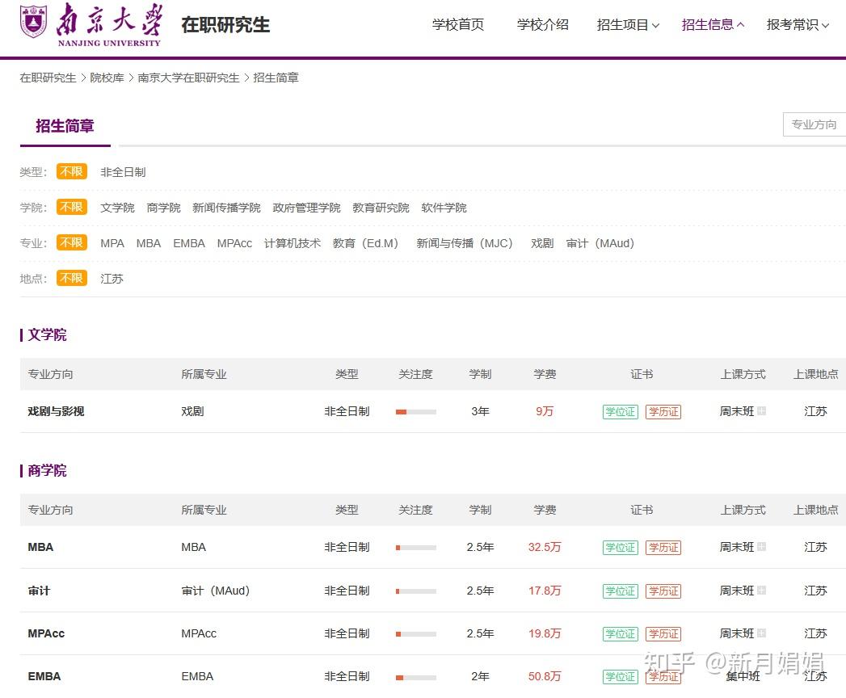Screen dimensions: 846x698
Task: Filter by 新闻传播学院 college
Action: [x=226, y=208]
